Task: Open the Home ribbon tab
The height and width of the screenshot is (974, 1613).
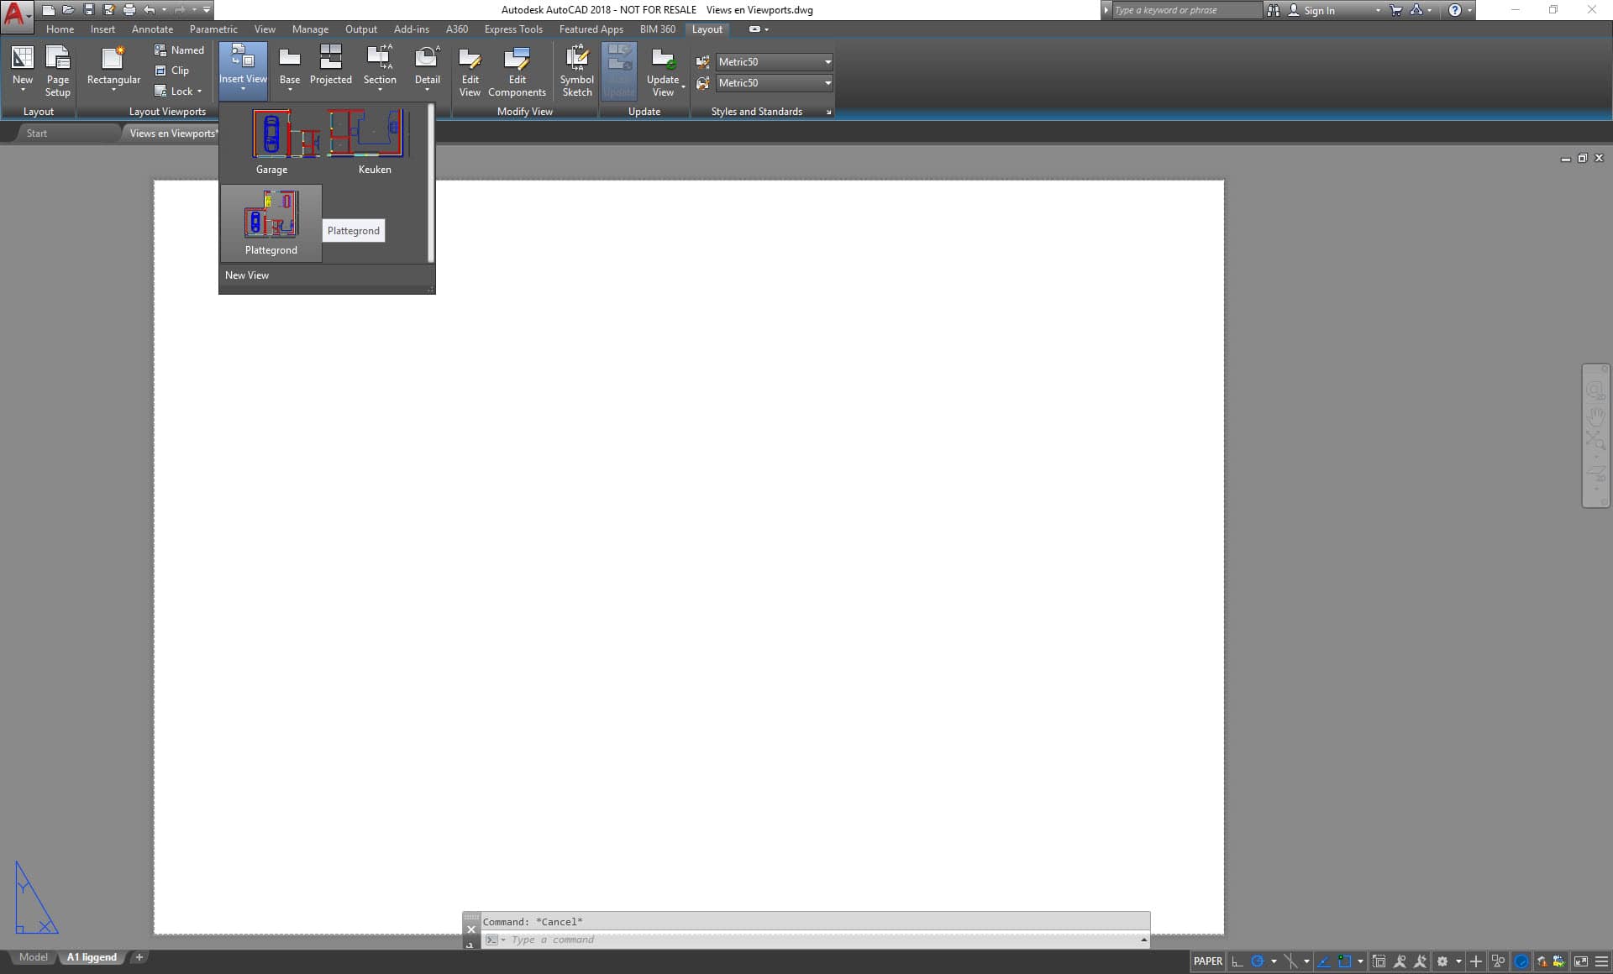Action: pyautogui.click(x=60, y=29)
